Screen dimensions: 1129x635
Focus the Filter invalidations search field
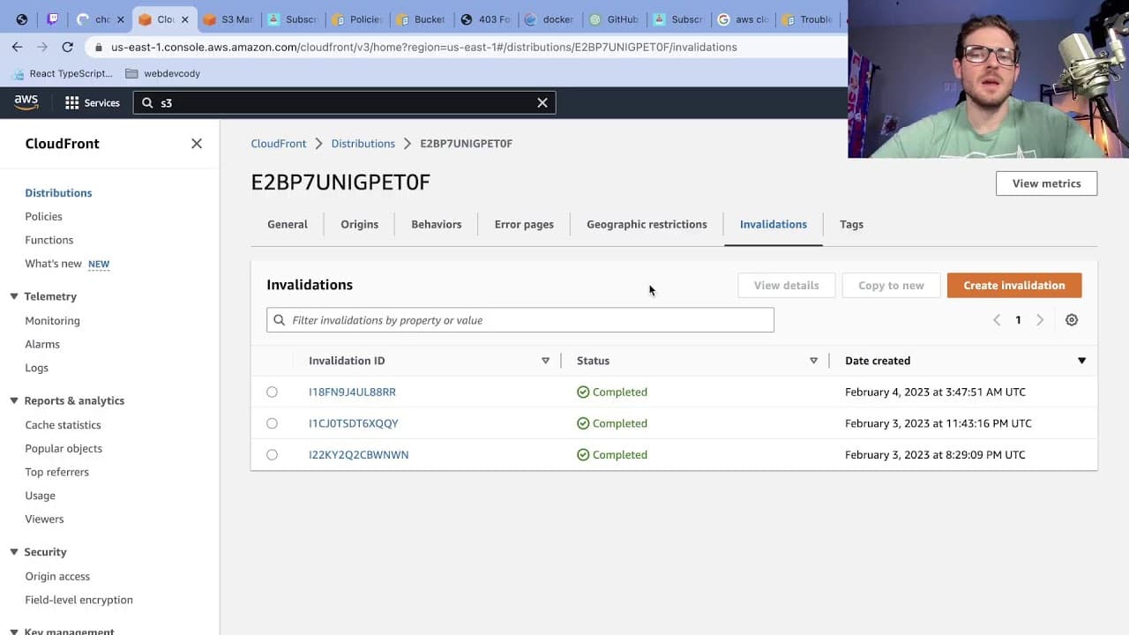(x=520, y=320)
